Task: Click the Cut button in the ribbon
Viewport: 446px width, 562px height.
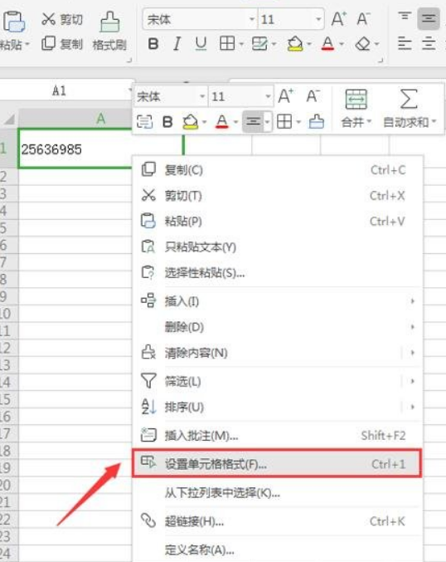Action: 62,19
